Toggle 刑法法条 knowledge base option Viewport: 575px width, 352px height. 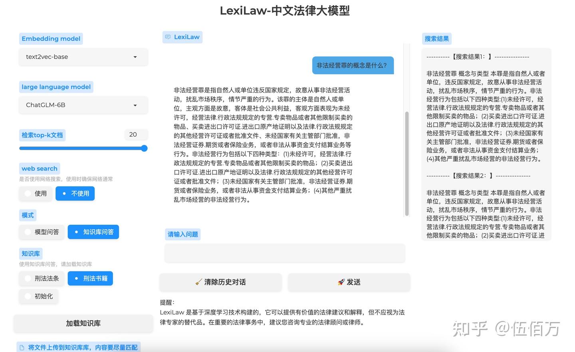click(42, 278)
